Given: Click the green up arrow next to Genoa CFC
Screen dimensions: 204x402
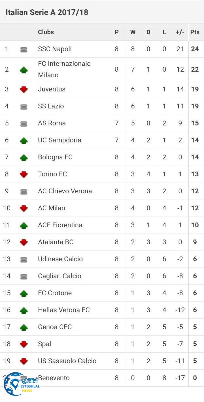Looking at the screenshot, I should [24, 327].
